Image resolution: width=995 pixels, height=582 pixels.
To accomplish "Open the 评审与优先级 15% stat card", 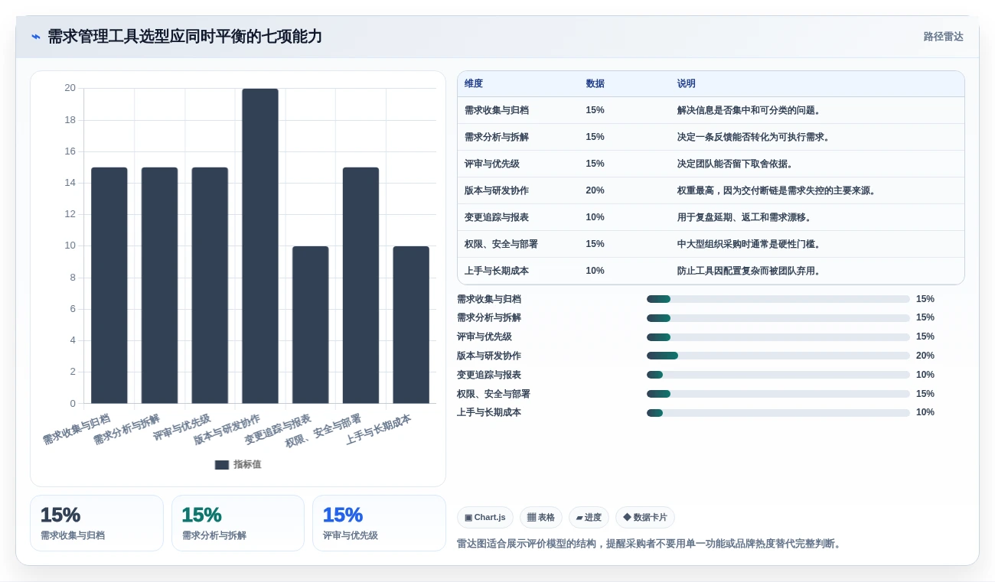I will point(379,523).
